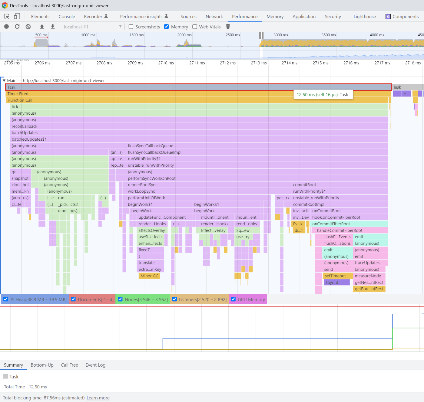Screen dimensions: 424x402
Task: Select the highlighted Task bar in flame chart
Action: pyautogui.click(x=198, y=87)
